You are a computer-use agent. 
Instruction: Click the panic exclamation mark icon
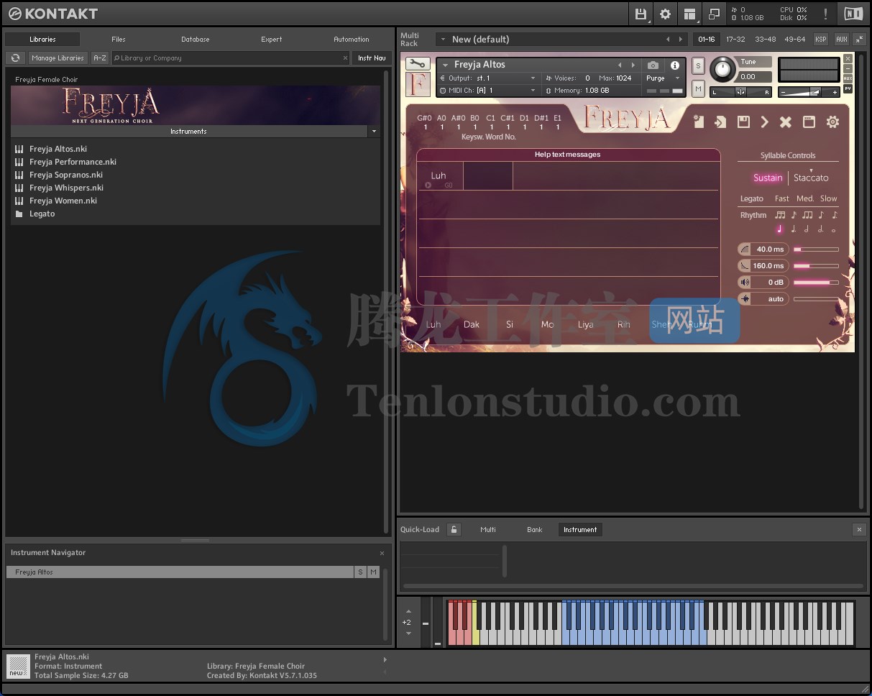coord(825,14)
